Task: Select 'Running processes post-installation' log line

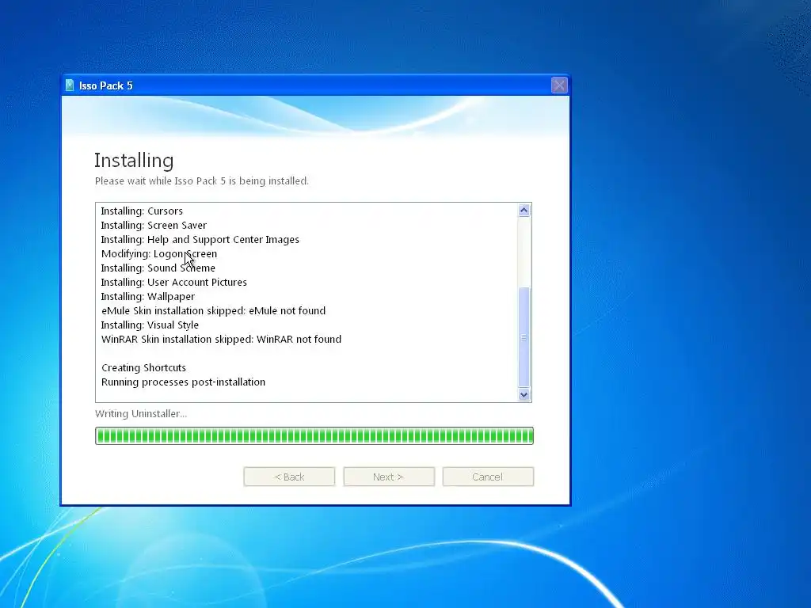Action: (x=183, y=382)
